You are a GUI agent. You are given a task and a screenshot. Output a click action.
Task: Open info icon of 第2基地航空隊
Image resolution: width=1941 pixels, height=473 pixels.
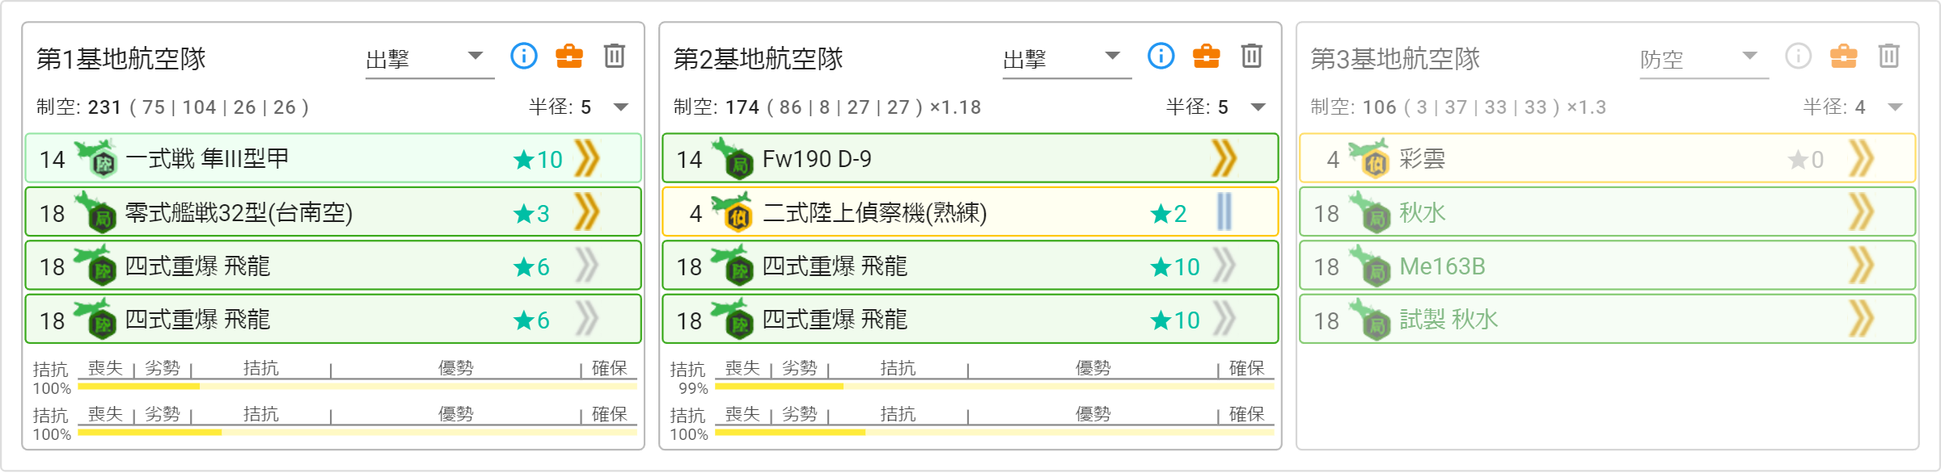[1161, 57]
